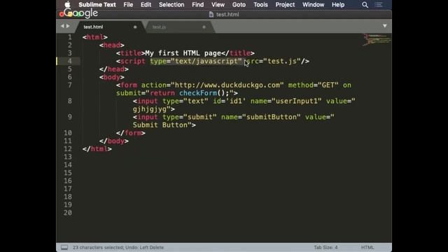Click line number 1 in gutter

(x=70, y=37)
